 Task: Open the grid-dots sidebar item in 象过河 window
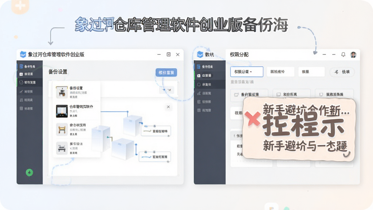tap(30, 100)
